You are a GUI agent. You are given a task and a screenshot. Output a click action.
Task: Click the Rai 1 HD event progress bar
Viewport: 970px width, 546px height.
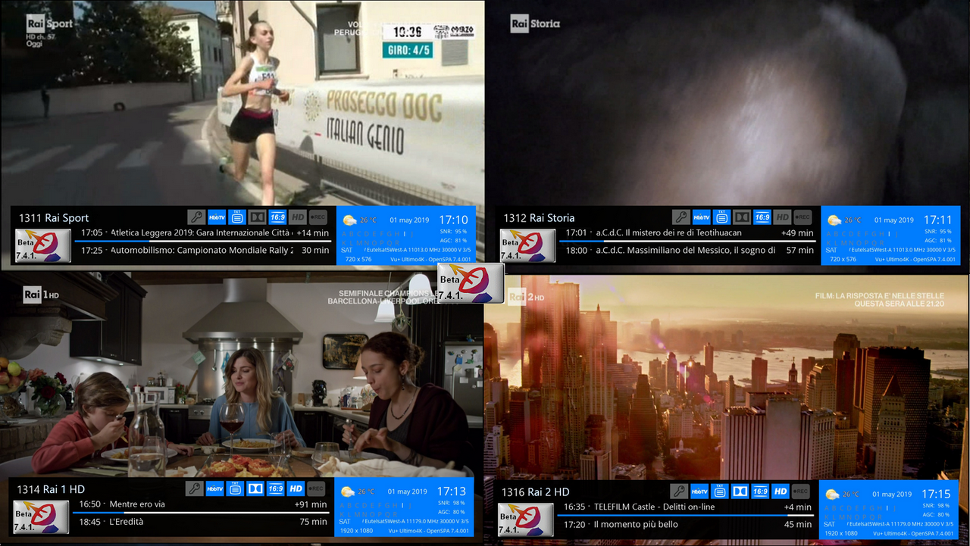click(x=200, y=513)
